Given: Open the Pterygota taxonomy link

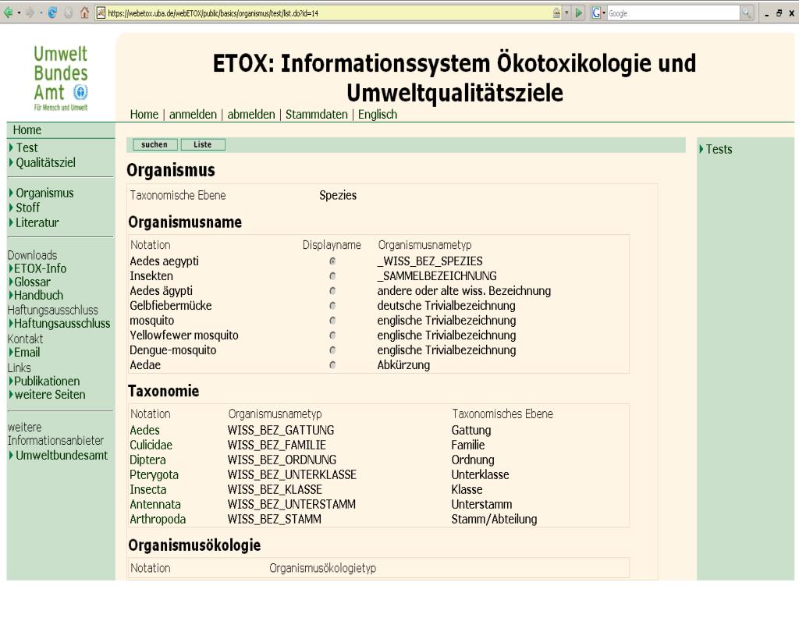Looking at the screenshot, I should (154, 475).
